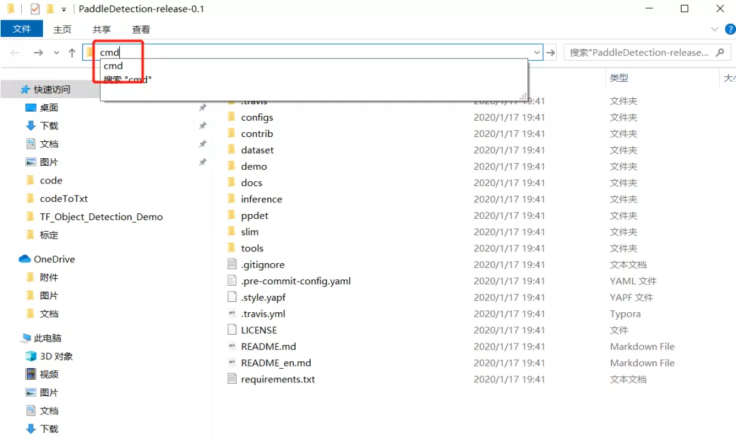Open TF_Object_Detection_Demo in sidebar
This screenshot has height=439, width=736.
pyautogui.click(x=102, y=217)
